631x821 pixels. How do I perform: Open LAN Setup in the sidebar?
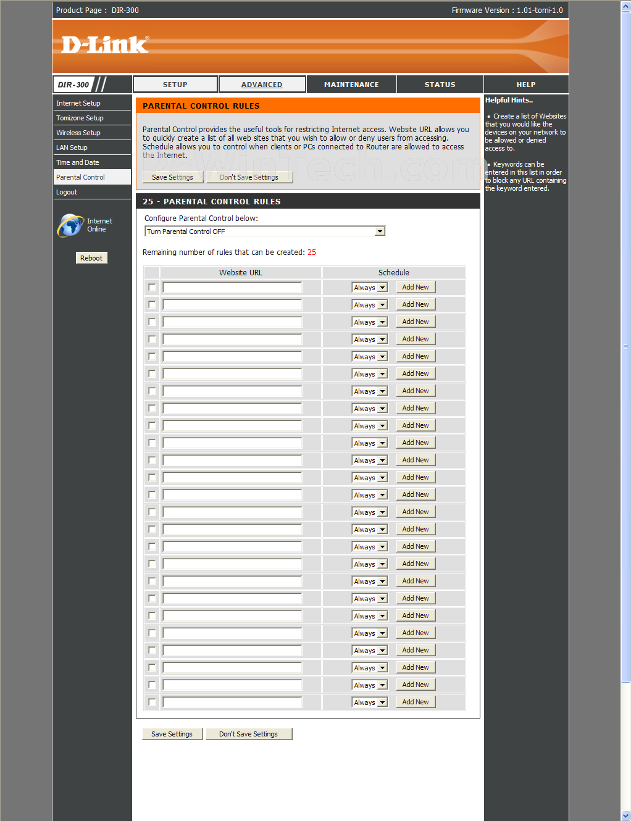click(92, 148)
